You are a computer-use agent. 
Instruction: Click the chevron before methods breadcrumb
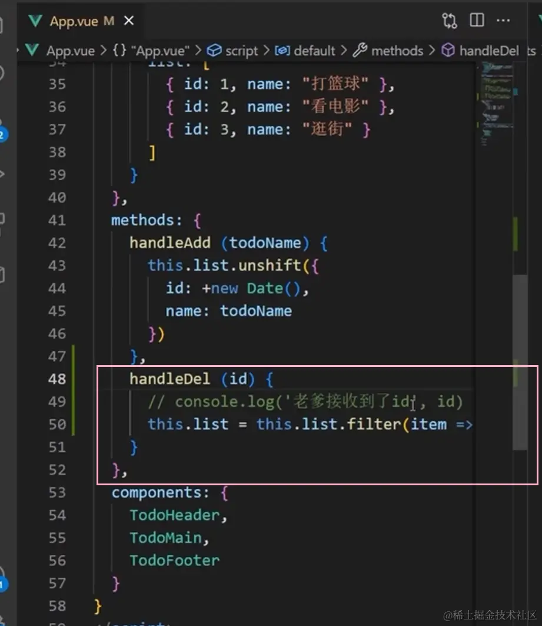[x=344, y=51]
